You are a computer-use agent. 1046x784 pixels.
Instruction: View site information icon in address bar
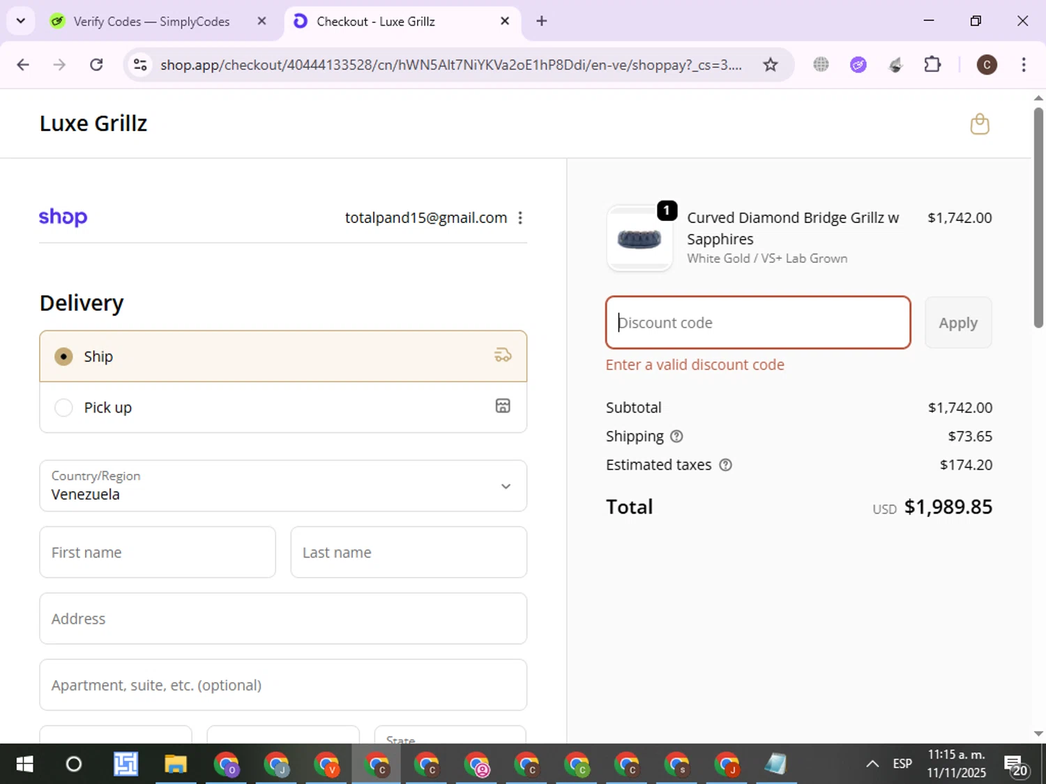pos(140,65)
